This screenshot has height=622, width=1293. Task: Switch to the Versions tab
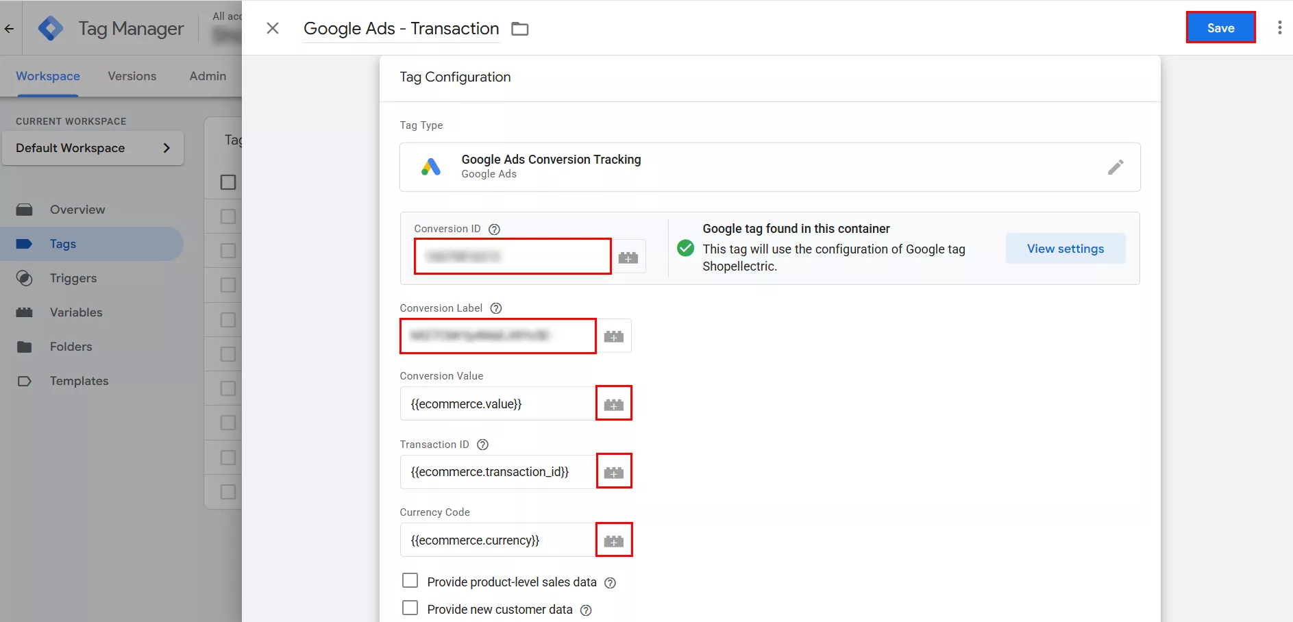coord(132,76)
